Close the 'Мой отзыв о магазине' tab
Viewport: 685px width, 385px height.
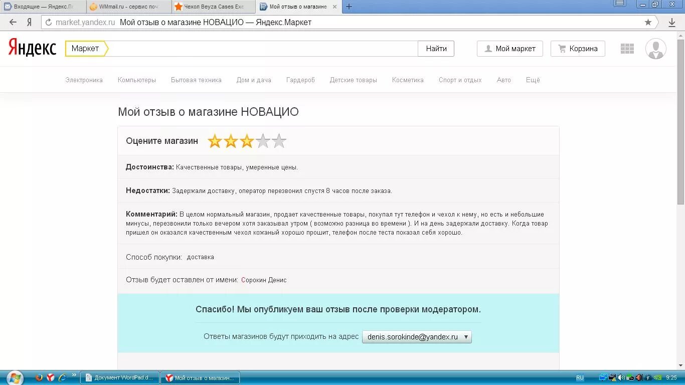[334, 7]
